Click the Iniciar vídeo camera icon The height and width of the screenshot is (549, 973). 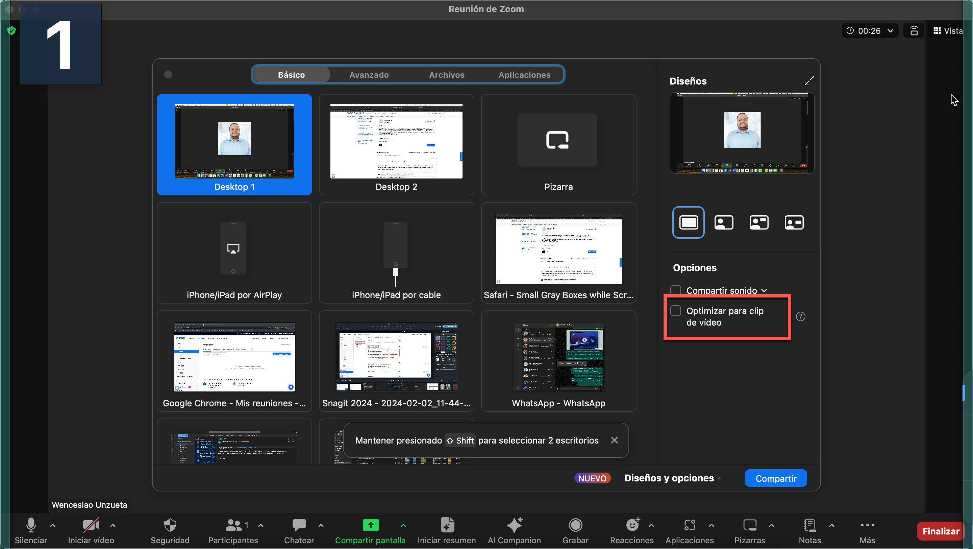coord(91,525)
